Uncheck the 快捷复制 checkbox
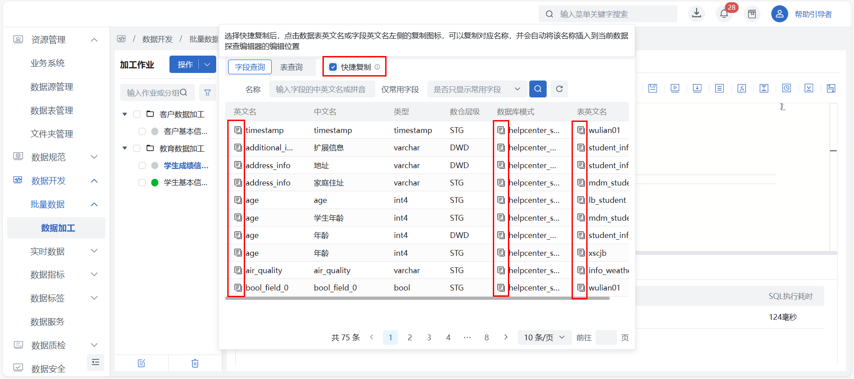854x379 pixels. [x=333, y=67]
